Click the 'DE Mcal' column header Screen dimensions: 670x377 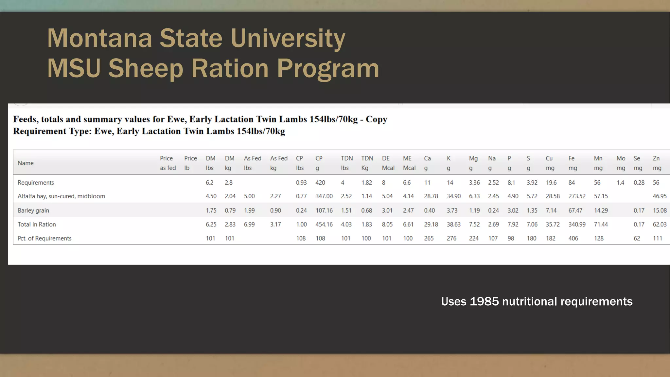point(388,163)
